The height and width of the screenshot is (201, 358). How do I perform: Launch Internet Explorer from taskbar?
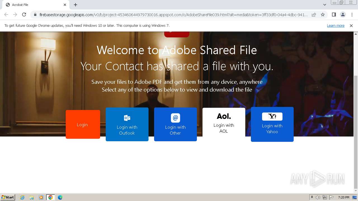click(x=22, y=197)
